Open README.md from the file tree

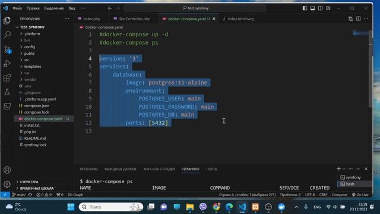(35, 139)
